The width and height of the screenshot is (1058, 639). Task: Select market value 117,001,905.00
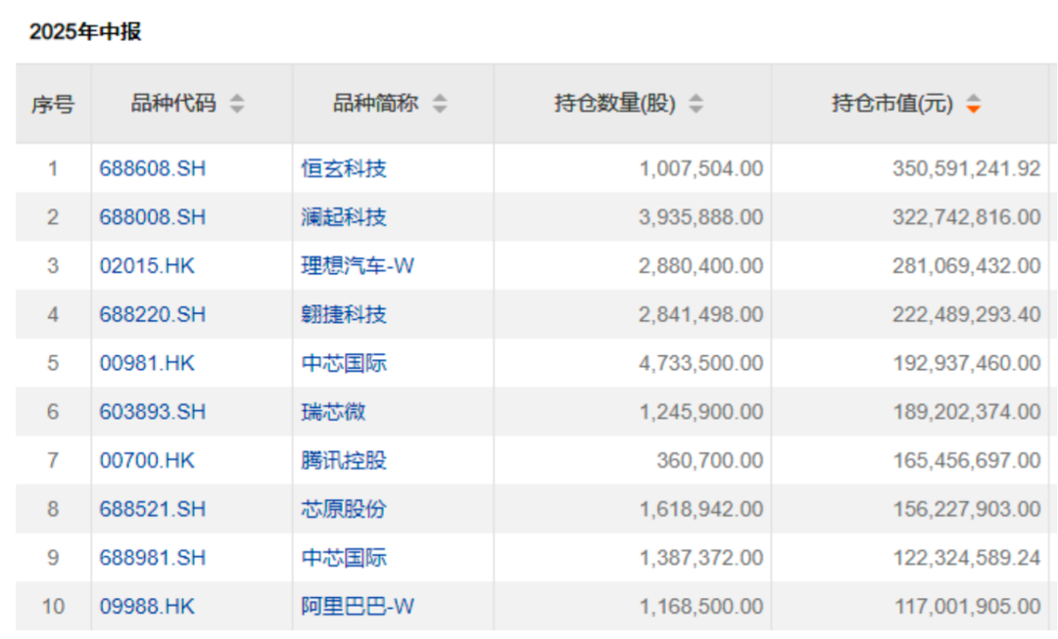(x=968, y=606)
